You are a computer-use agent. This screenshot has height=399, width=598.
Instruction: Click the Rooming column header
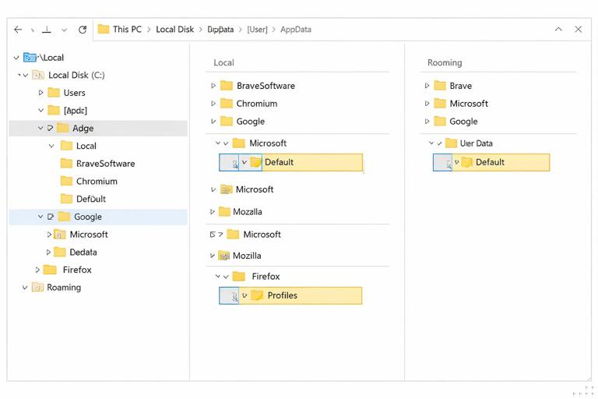point(445,62)
